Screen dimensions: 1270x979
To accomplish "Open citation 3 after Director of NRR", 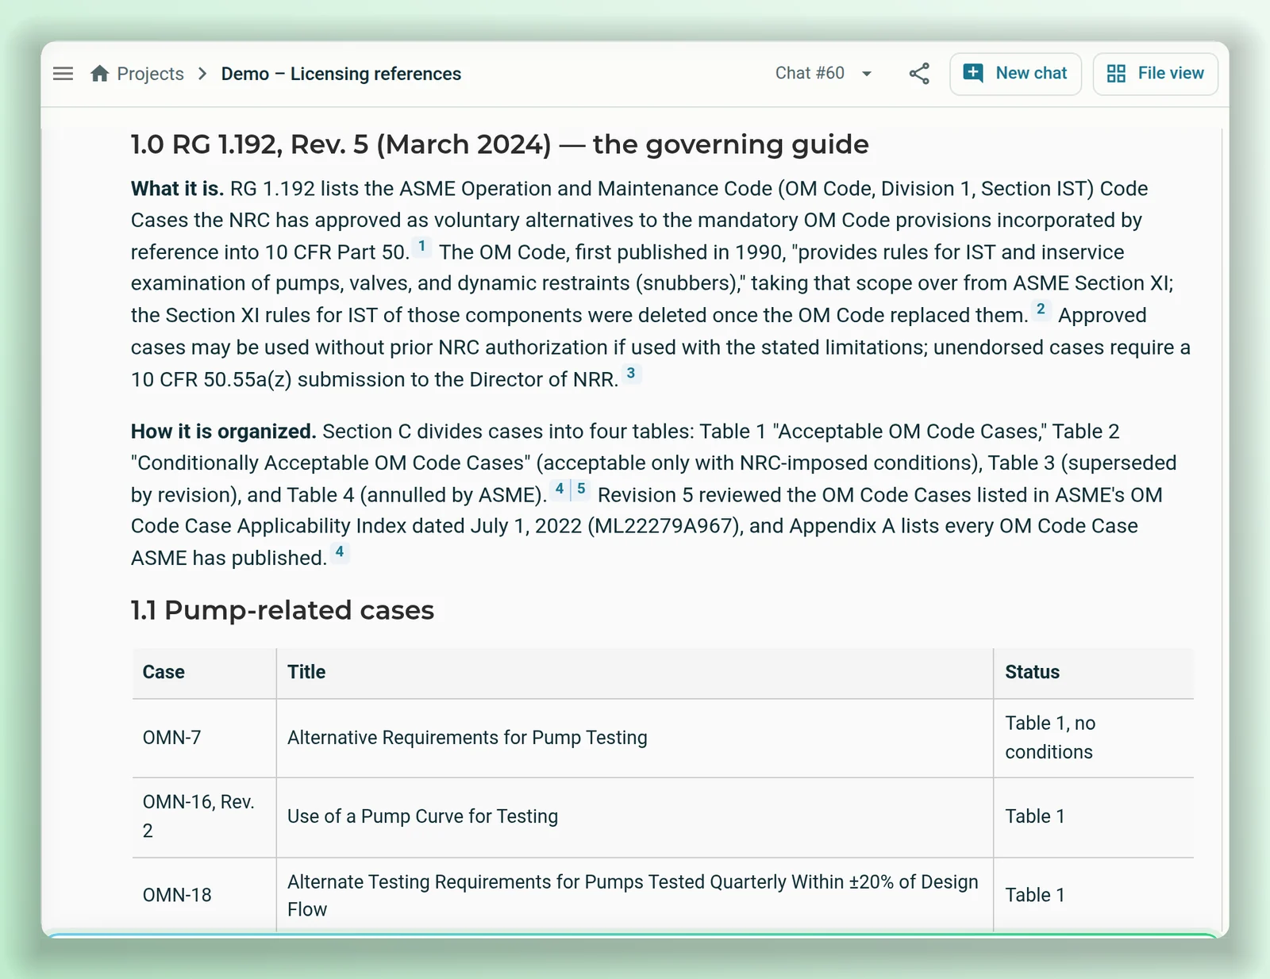I will [631, 374].
